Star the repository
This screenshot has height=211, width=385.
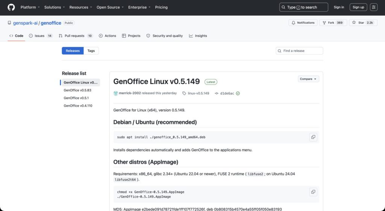point(363,23)
